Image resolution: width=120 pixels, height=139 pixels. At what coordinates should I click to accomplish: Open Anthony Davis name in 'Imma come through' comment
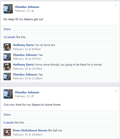point(23,65)
